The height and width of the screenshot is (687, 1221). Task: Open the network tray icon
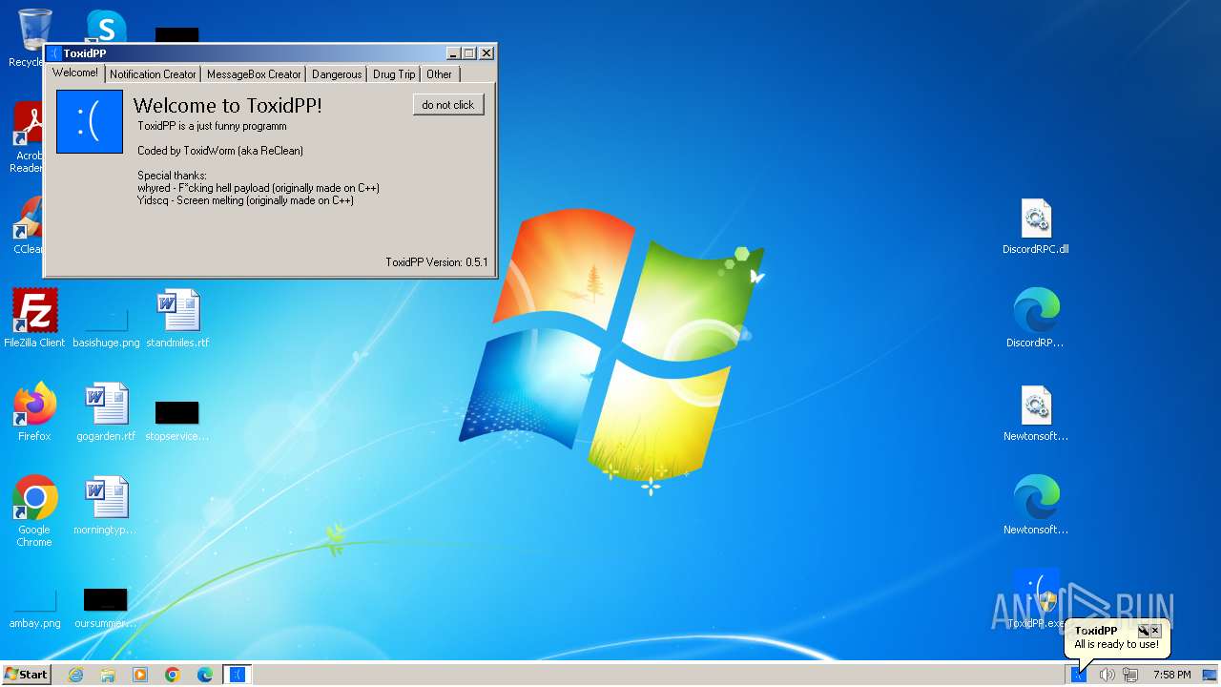(1130, 675)
